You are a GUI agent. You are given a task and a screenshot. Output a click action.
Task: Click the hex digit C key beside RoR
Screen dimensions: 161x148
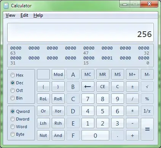[x=73, y=99]
